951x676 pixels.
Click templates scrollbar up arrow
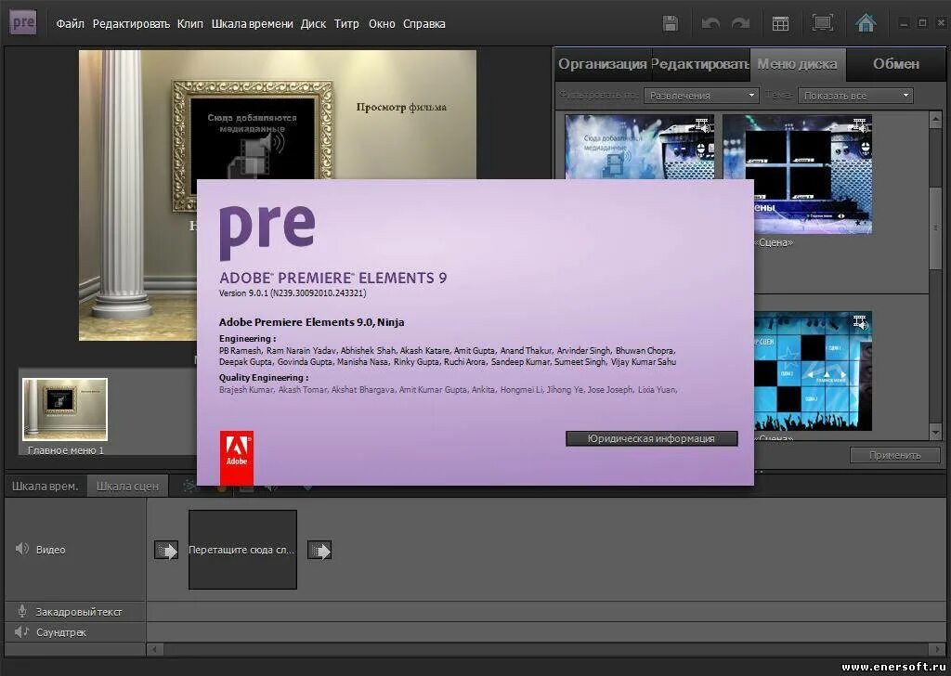point(934,118)
